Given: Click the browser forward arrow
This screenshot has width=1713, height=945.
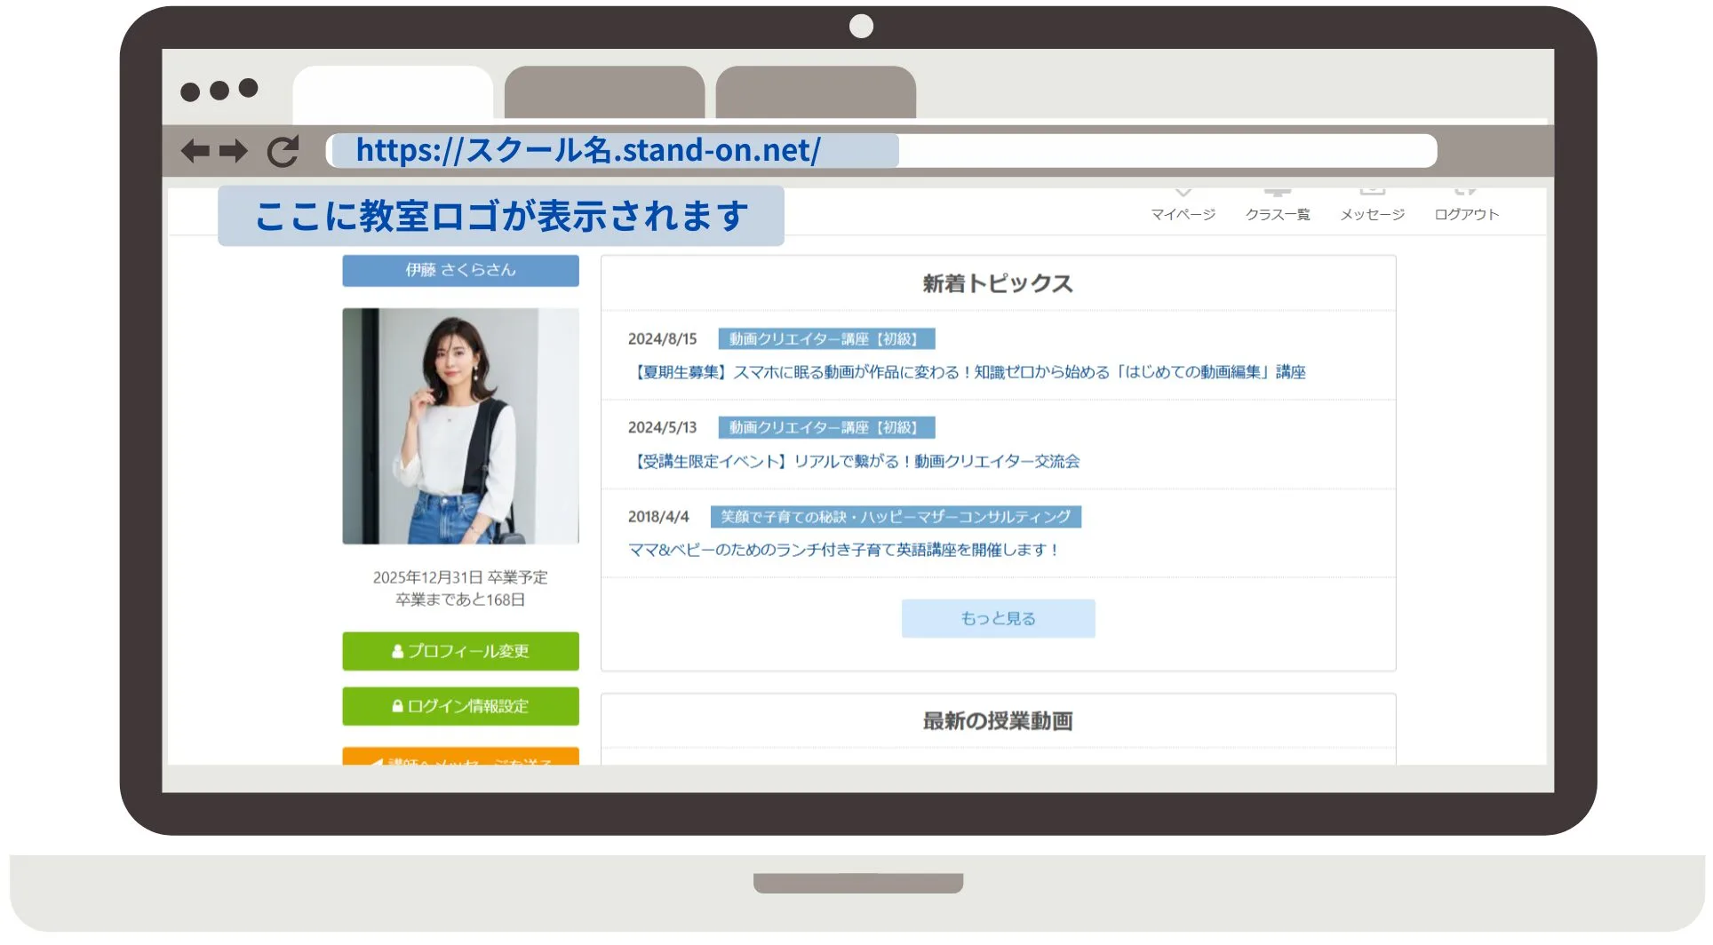Looking at the screenshot, I should [x=234, y=151].
